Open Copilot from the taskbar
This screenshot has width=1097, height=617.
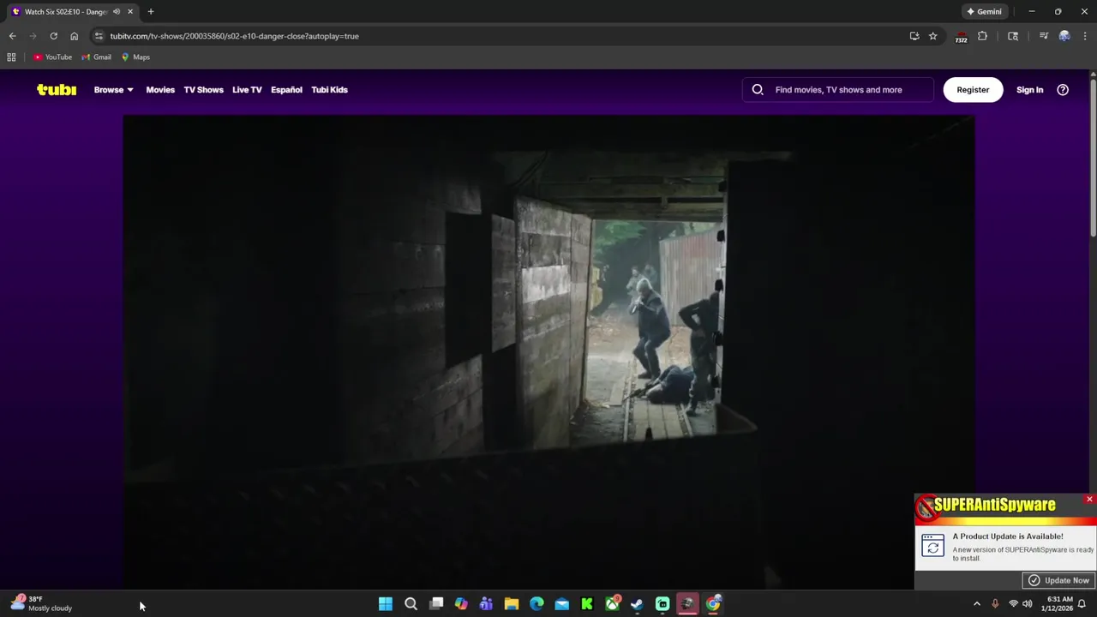tap(461, 604)
